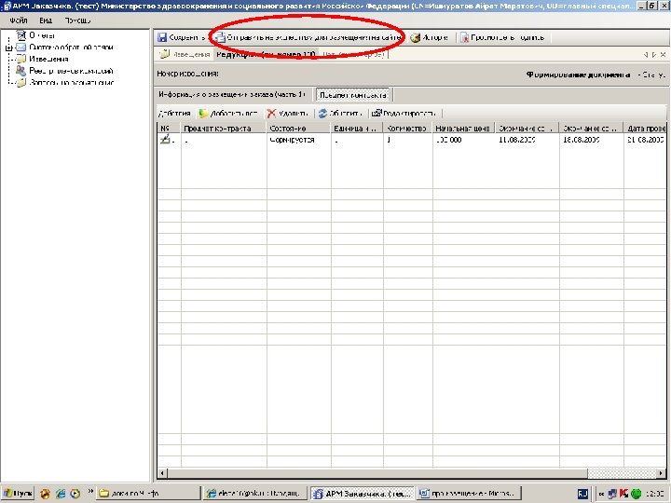Open the Информация о размещении заказа tab
Viewport: 671px width, 503px height.
pos(233,94)
